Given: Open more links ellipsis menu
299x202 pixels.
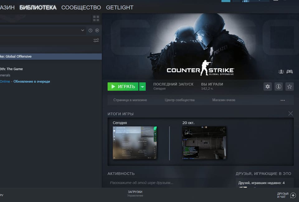Looking at the screenshot, I should [x=282, y=100].
